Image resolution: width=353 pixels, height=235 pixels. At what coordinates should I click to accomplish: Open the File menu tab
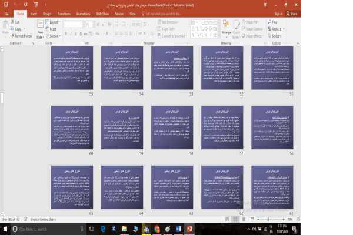[6, 12]
